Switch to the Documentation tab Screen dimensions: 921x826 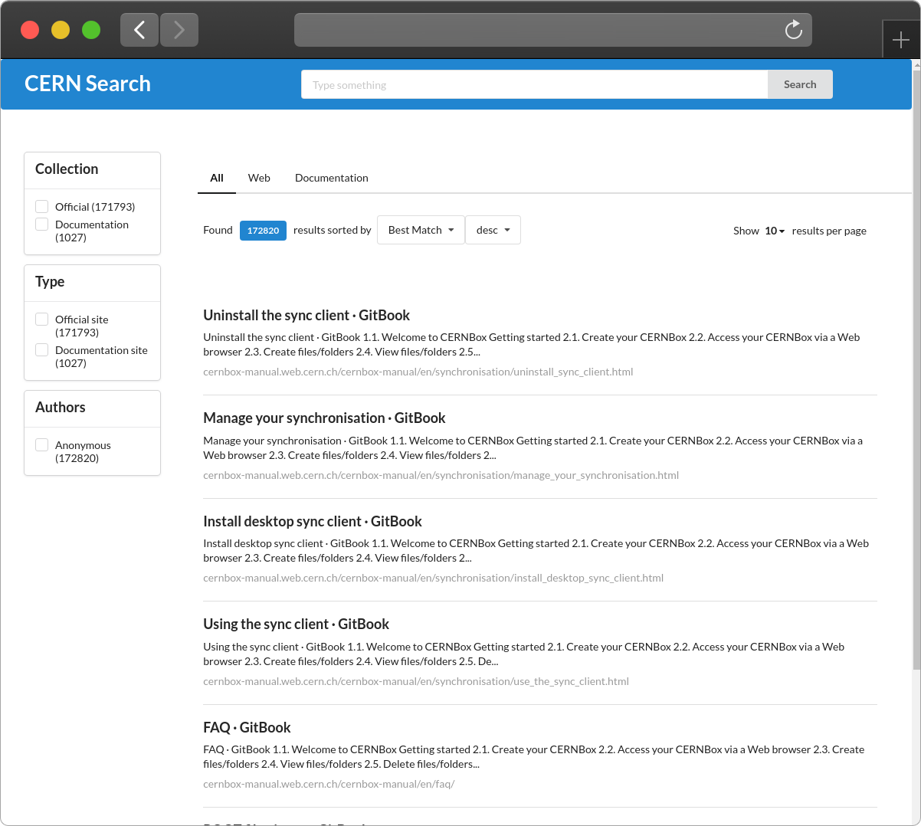pyautogui.click(x=331, y=178)
